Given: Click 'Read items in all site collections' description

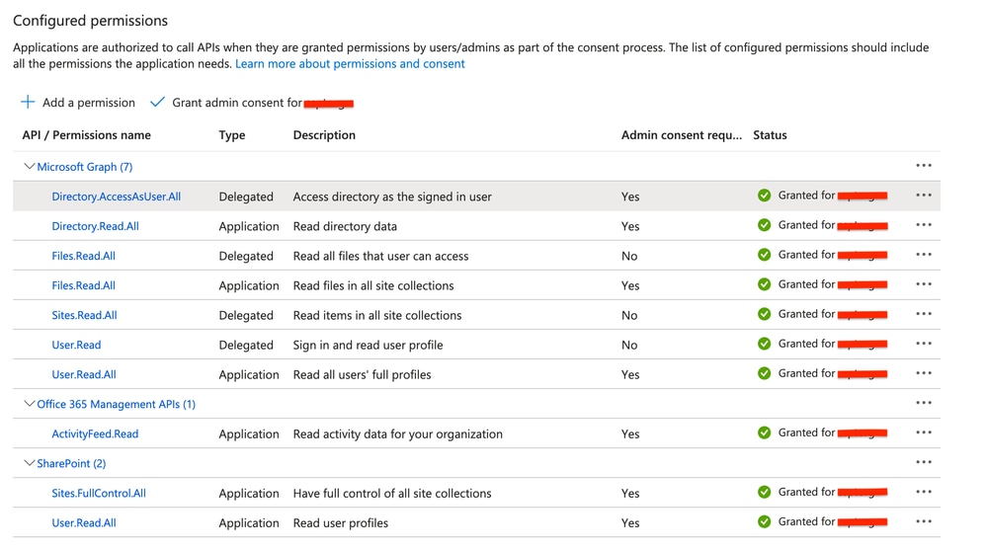Looking at the screenshot, I should 377,315.
